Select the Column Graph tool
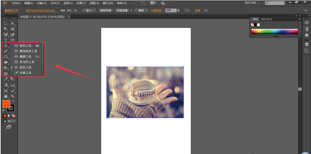The height and width of the screenshot is (154, 311). coord(13,85)
